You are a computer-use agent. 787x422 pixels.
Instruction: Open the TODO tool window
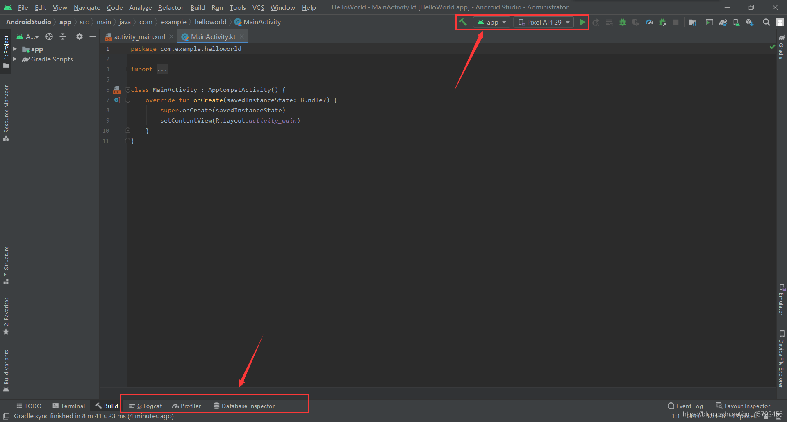point(29,406)
